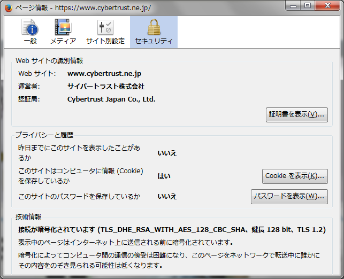Click the Firefox icon in the title bar
Screen dimensions: 344x279
point(9,8)
